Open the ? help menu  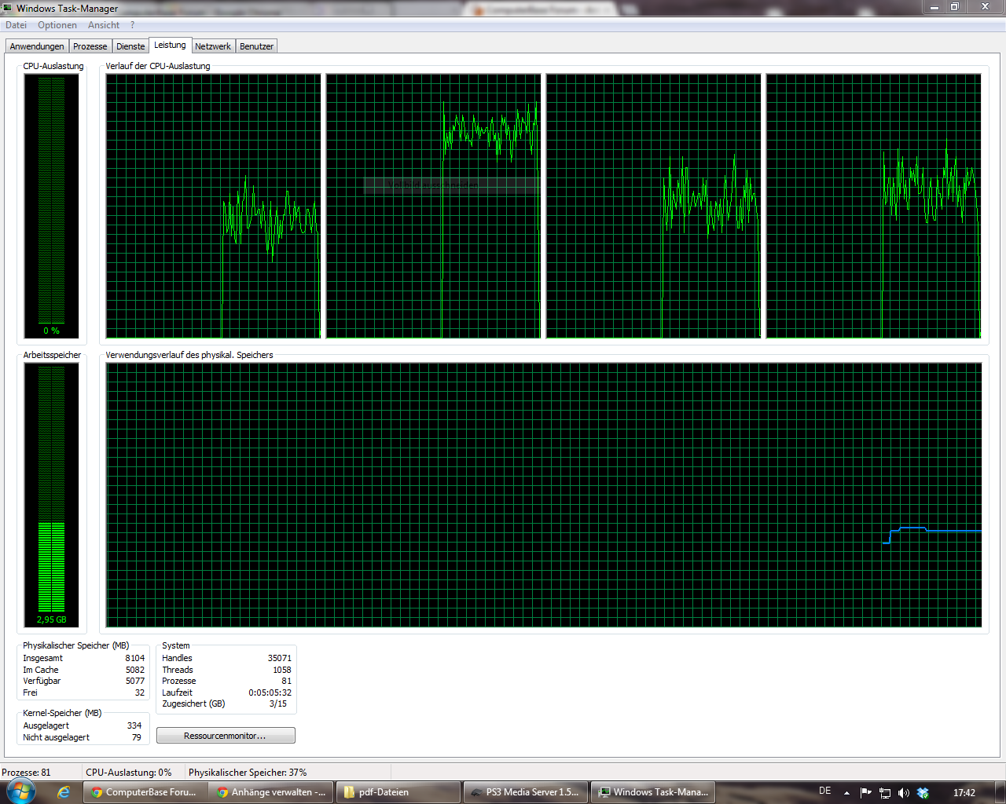pyautogui.click(x=132, y=25)
